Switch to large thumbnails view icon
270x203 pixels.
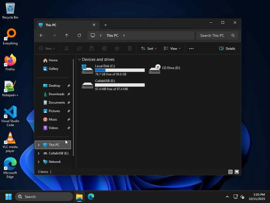pyautogui.click(x=237, y=172)
